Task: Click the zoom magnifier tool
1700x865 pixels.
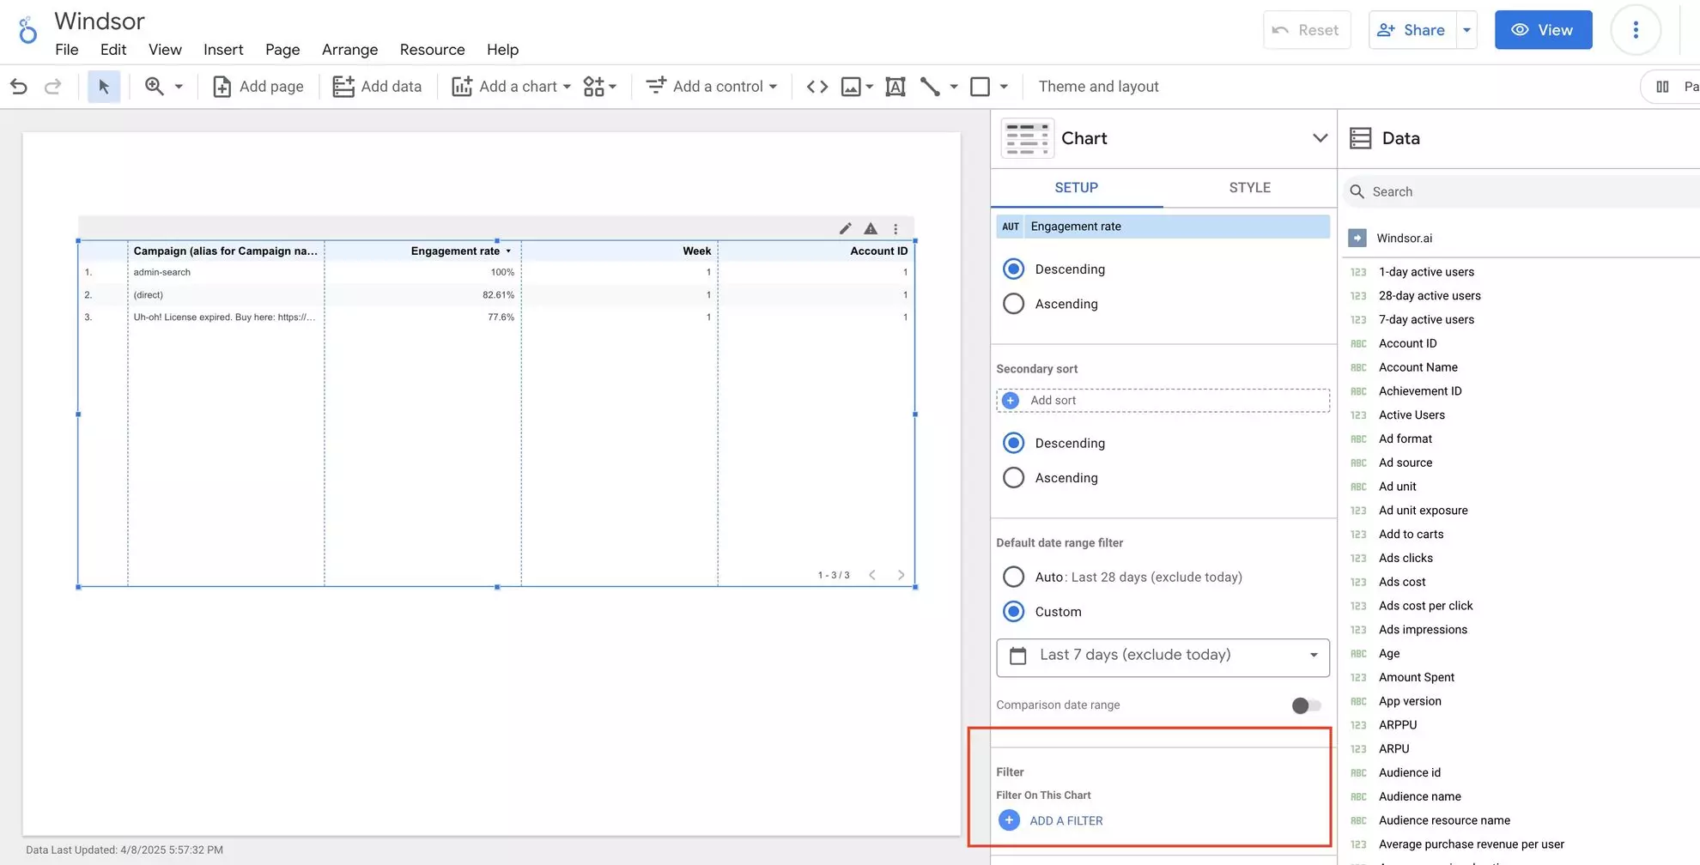Action: (155, 87)
